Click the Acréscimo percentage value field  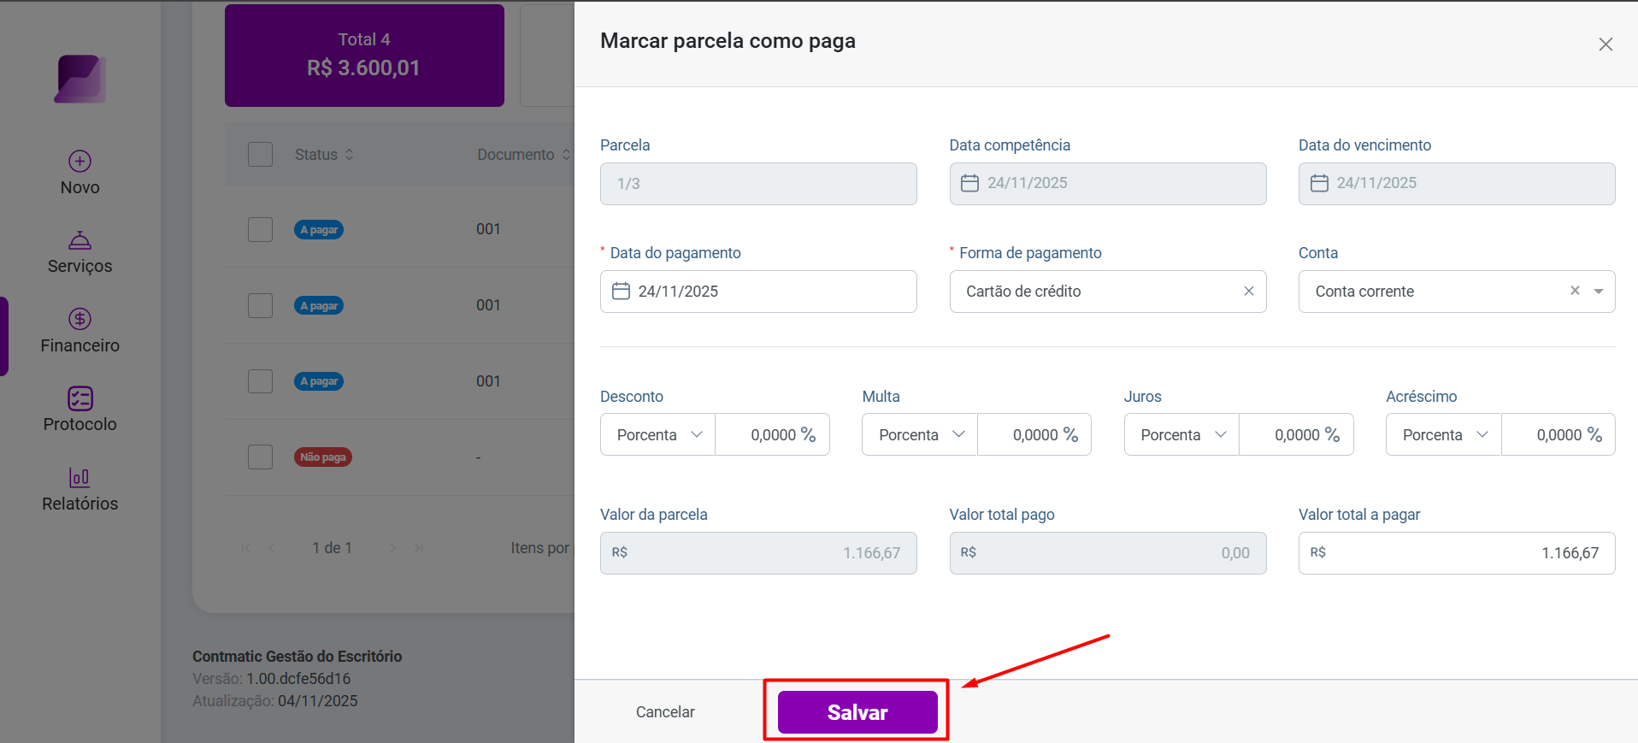point(1558,434)
